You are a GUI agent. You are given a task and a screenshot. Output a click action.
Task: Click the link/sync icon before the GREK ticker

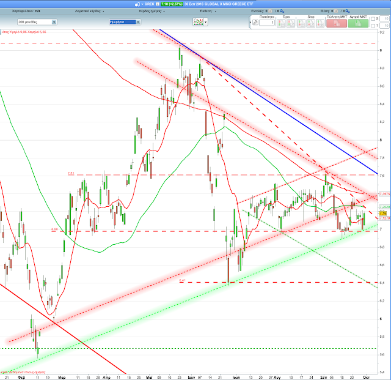click(x=137, y=4)
